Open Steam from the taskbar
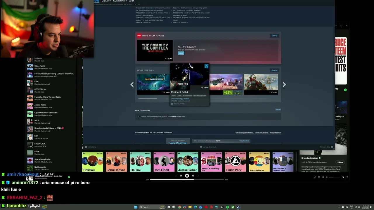374x210 pixels. pos(238,207)
